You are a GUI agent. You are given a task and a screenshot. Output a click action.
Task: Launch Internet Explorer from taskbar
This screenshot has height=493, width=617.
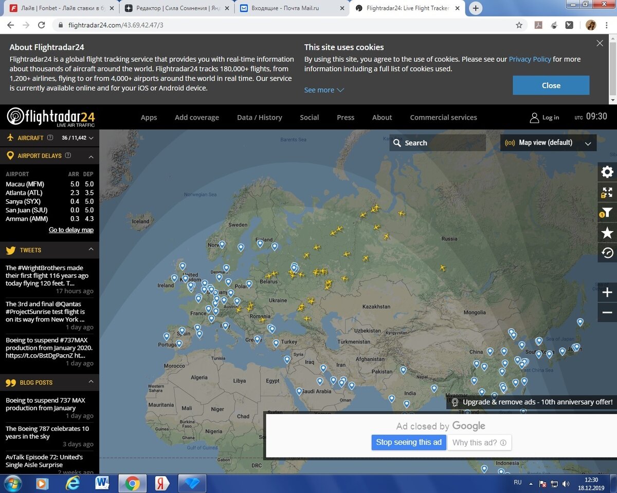tap(72, 483)
